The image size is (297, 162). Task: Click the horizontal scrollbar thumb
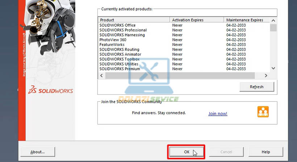click(181, 76)
